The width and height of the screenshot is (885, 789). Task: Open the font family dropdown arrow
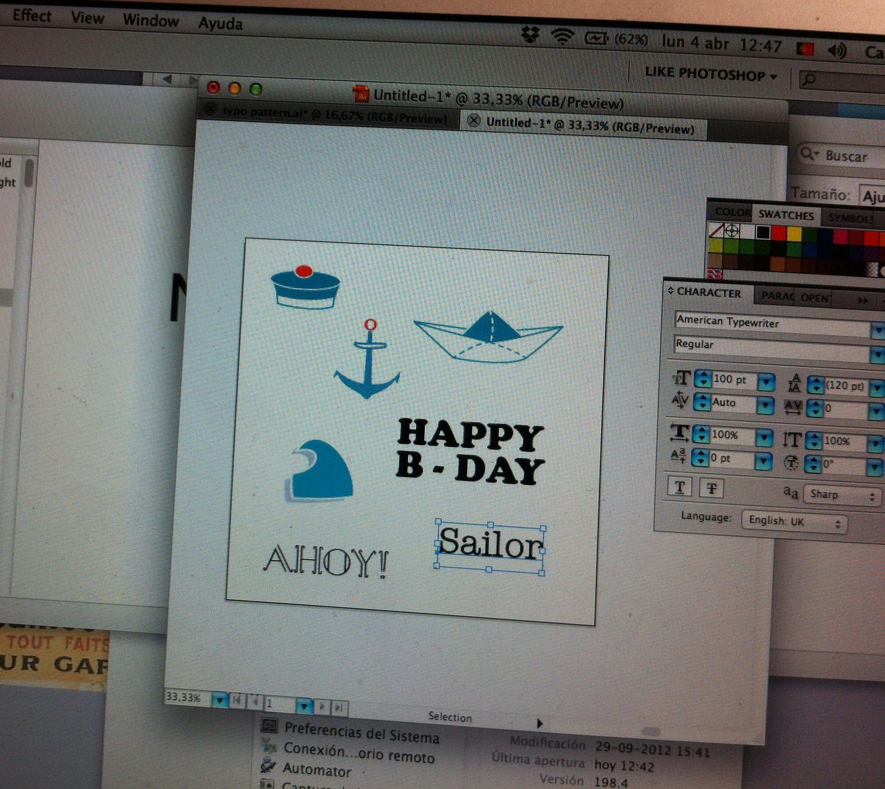coord(878,331)
